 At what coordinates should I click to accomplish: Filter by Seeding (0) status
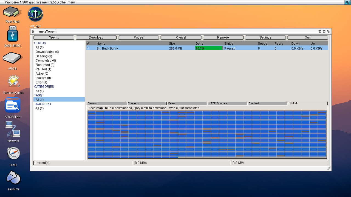43,56
